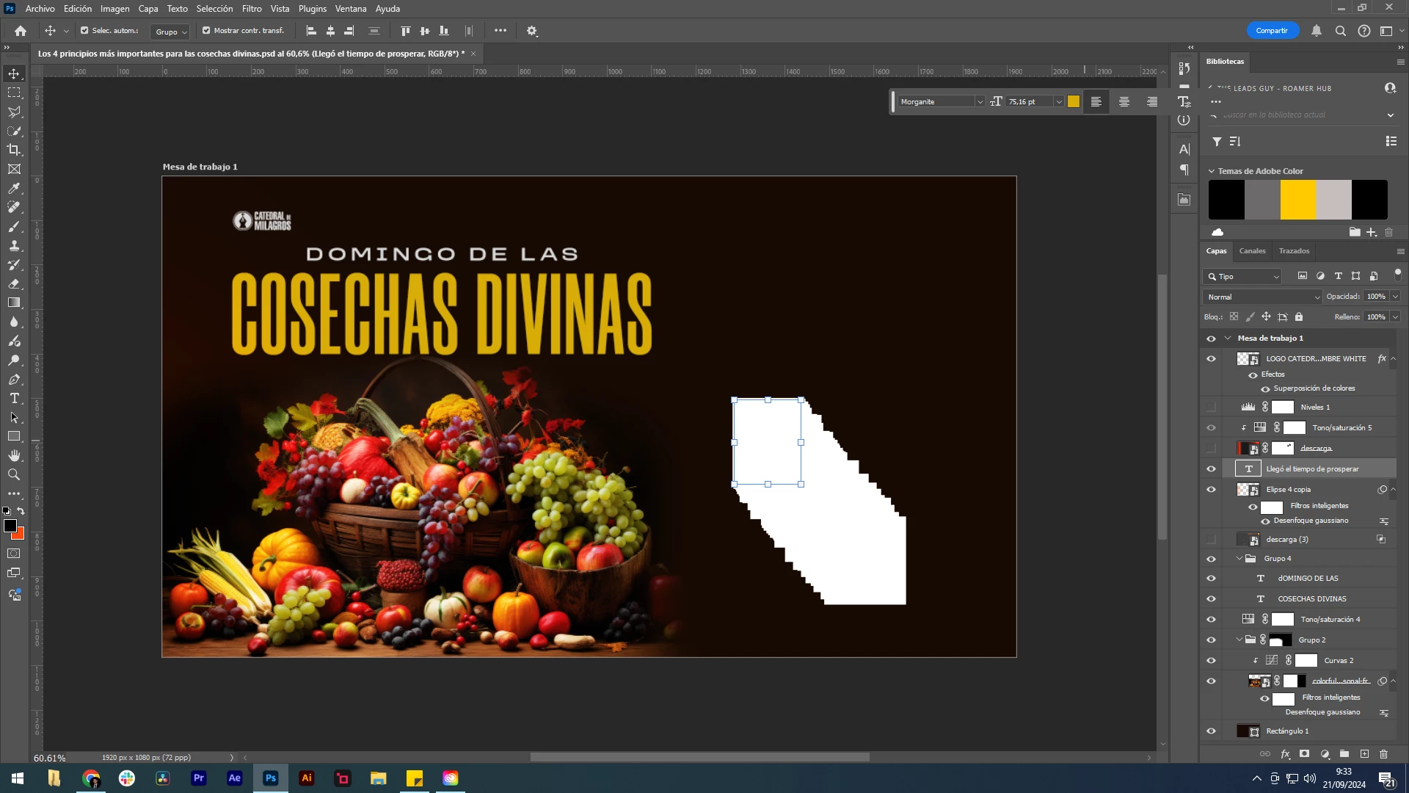1409x793 pixels.
Task: Toggle Mostrar contr. transf. checkbox
Action: (206, 31)
